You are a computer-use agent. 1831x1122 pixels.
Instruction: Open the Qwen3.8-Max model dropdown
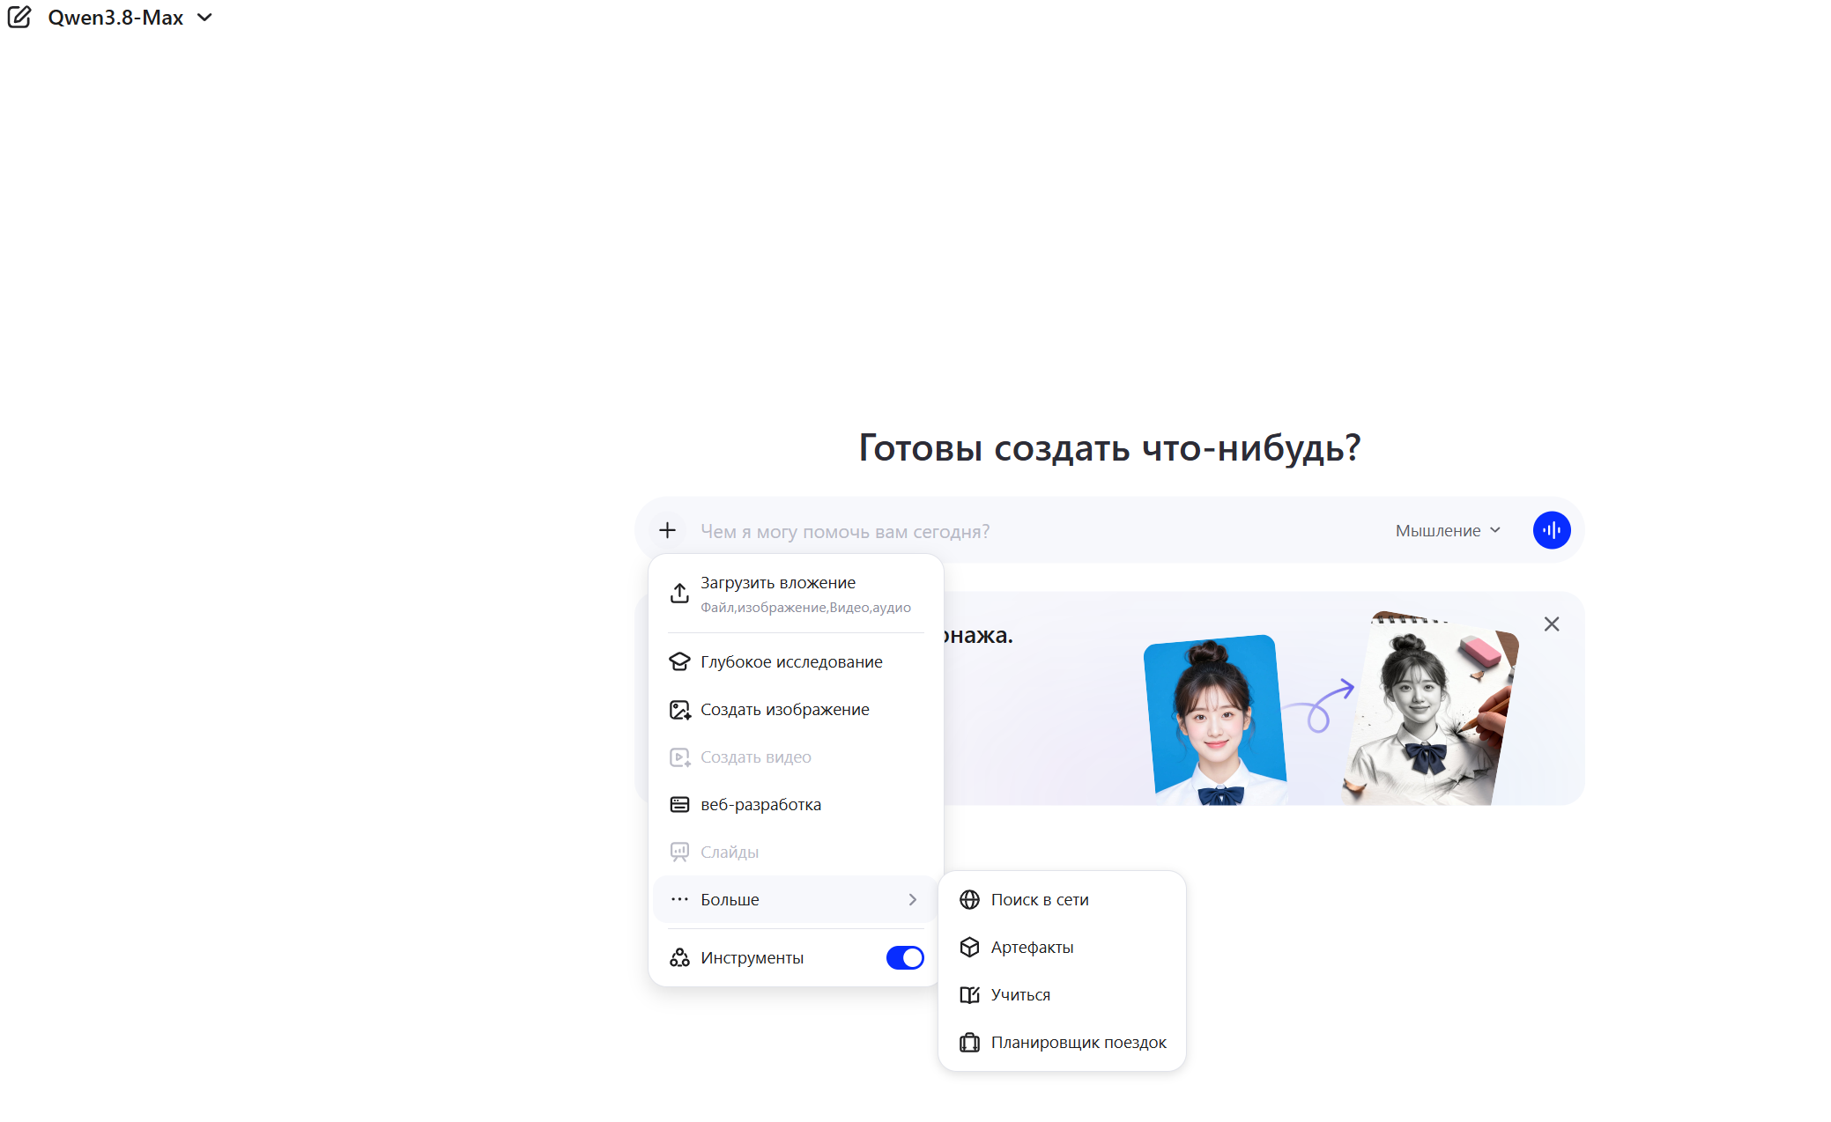click(130, 18)
